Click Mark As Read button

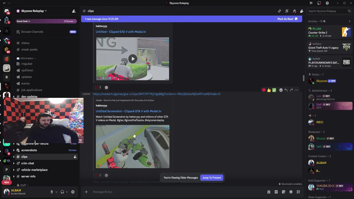pos(287,19)
